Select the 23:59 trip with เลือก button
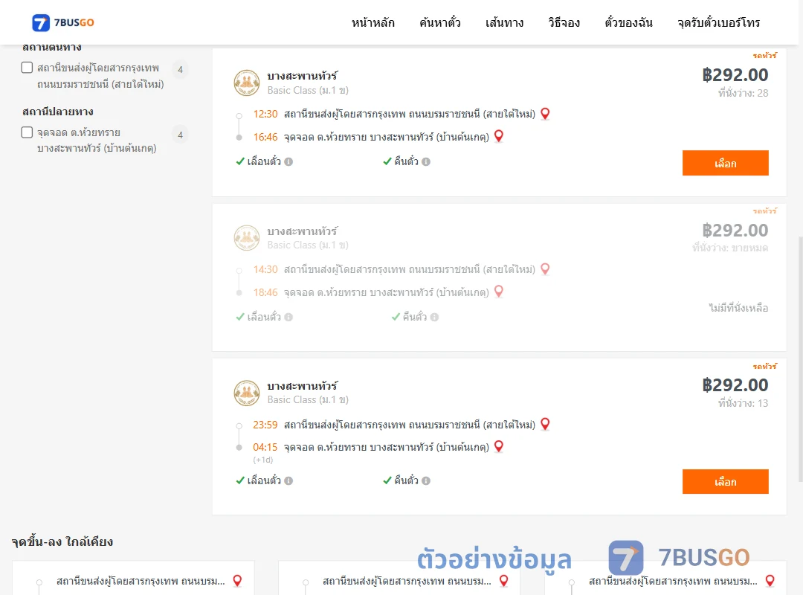This screenshot has width=803, height=595. 725,482
